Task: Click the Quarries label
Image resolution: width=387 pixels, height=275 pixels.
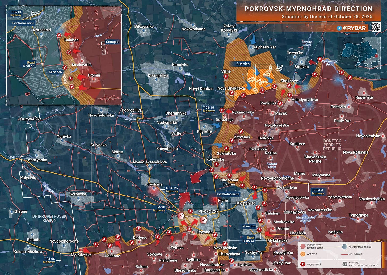Action: point(243,64)
